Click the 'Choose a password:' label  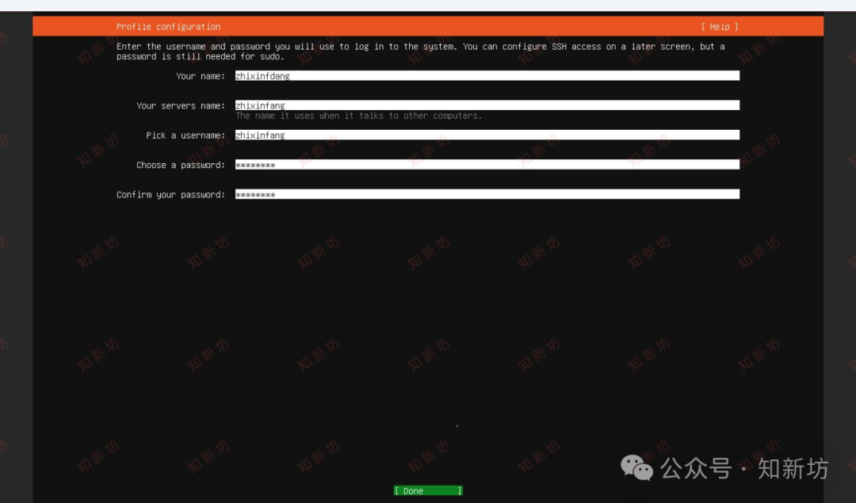181,165
